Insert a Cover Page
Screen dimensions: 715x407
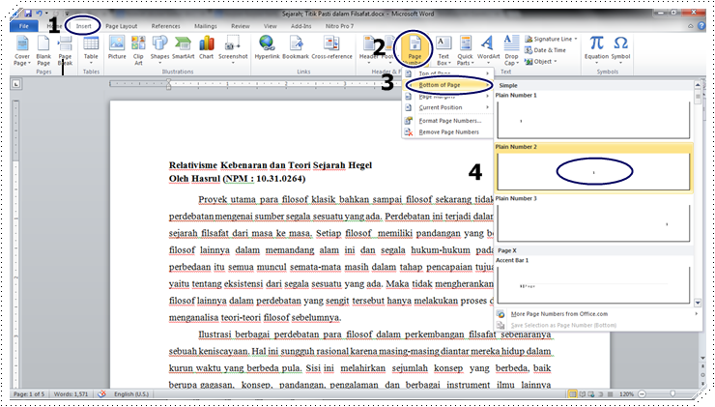coord(22,50)
